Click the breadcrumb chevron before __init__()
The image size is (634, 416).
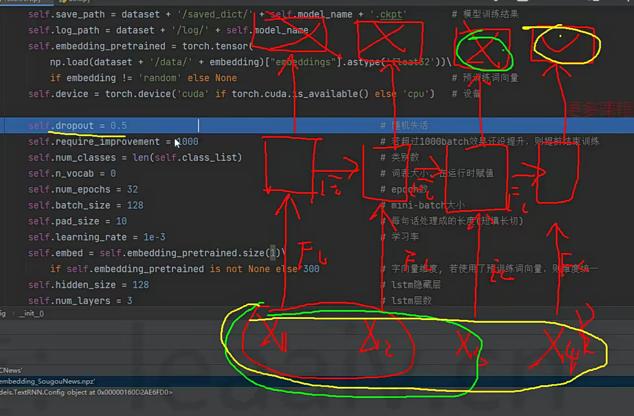13,313
